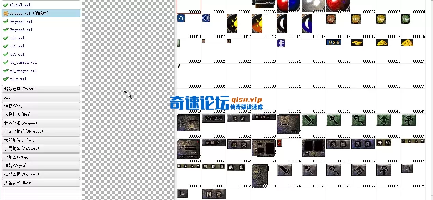Expand the NPC category

[41, 97]
